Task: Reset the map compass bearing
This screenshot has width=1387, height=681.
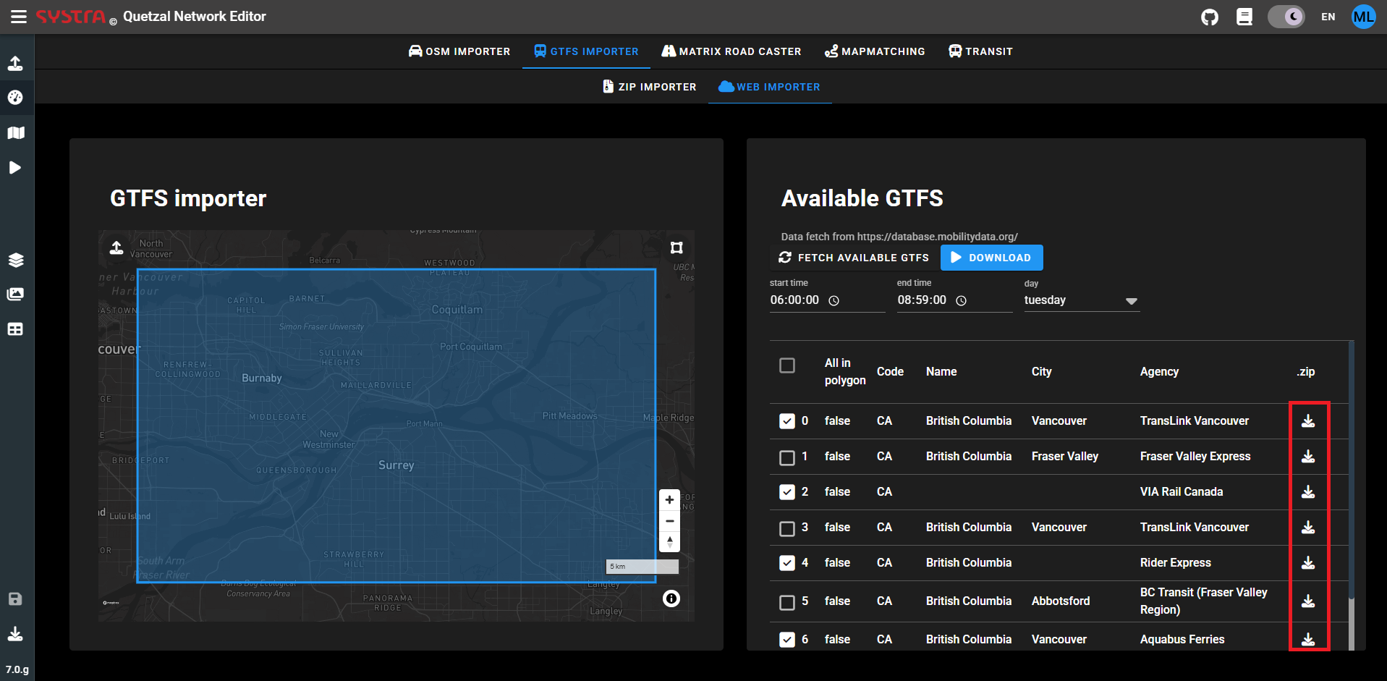Action: tap(669, 542)
